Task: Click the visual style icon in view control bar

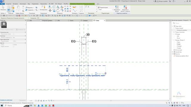Action: [38, 100]
